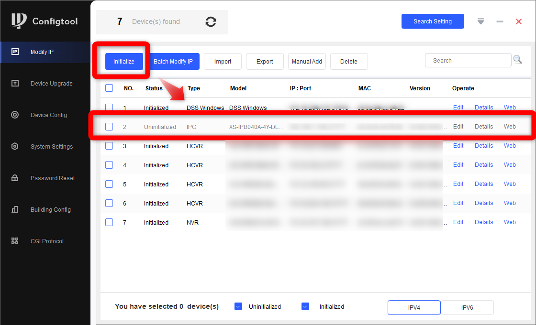Viewport: 536px width, 325px height.
Task: Sort by the Version column header
Action: click(x=420, y=88)
